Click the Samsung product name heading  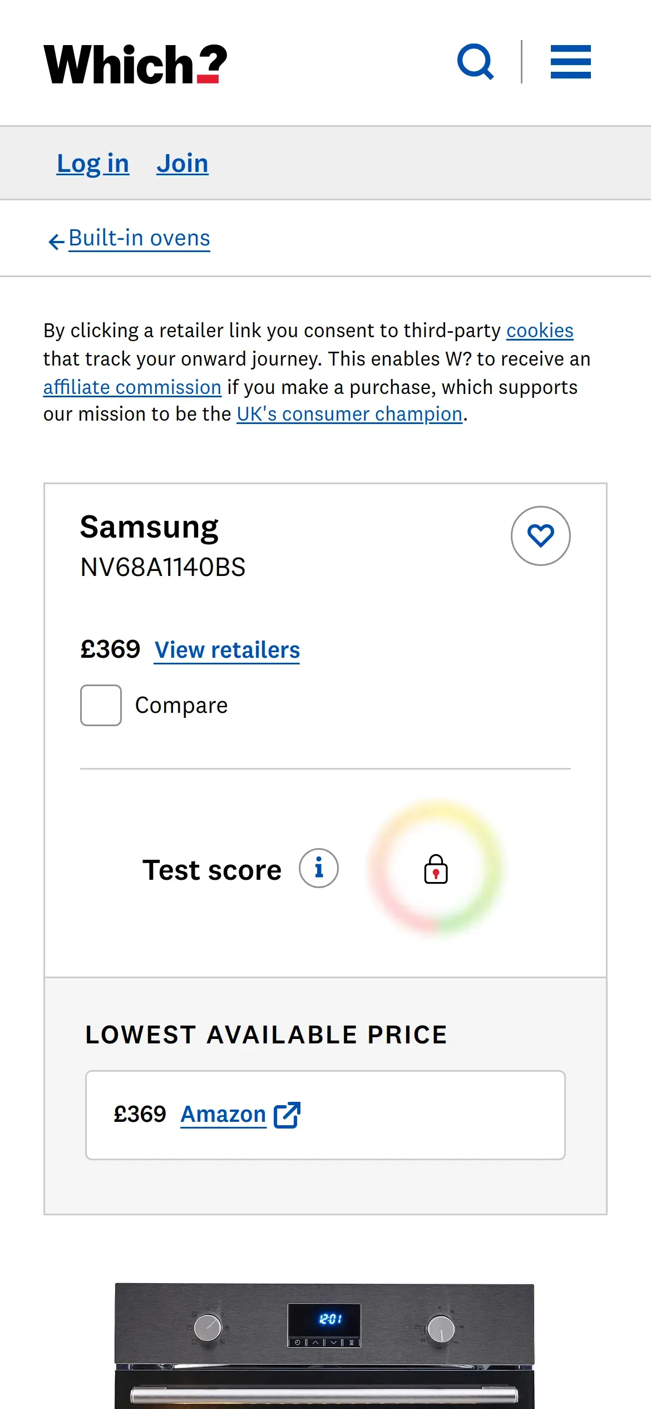[x=149, y=527]
